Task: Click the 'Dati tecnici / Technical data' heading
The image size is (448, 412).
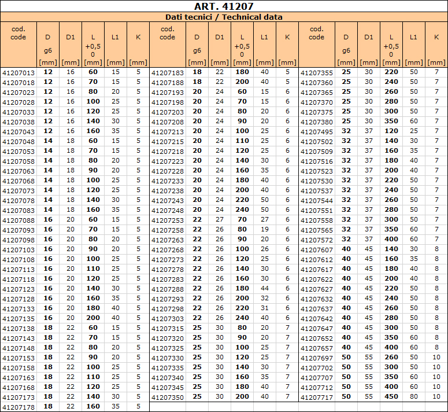Action: [x=224, y=17]
